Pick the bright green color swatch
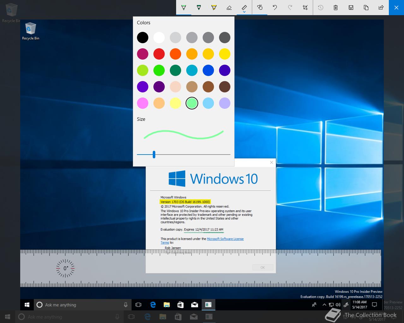This screenshot has height=323, width=404. click(x=159, y=70)
